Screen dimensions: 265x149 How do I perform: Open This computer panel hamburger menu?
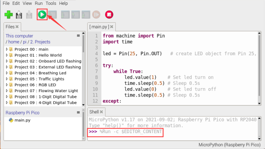point(78,35)
